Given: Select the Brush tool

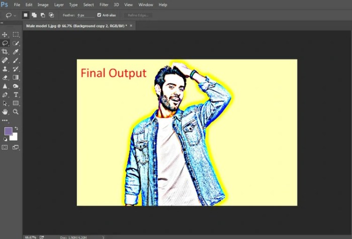Looking at the screenshot, I should (16, 60).
